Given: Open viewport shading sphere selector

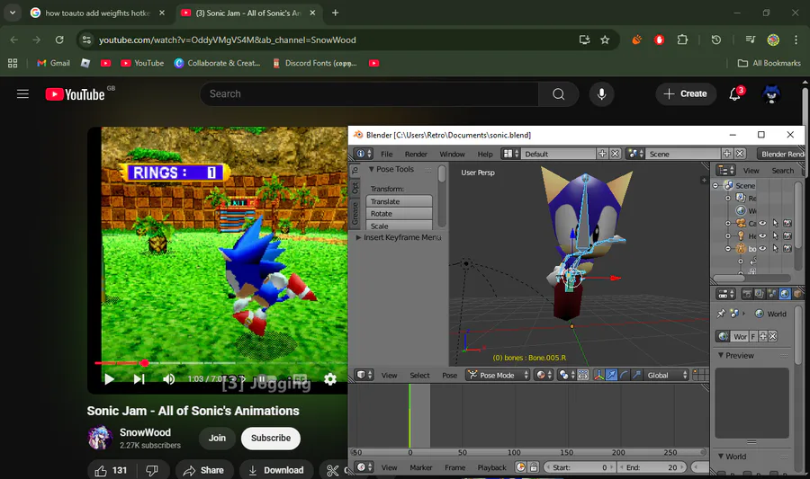Looking at the screenshot, I should point(543,375).
